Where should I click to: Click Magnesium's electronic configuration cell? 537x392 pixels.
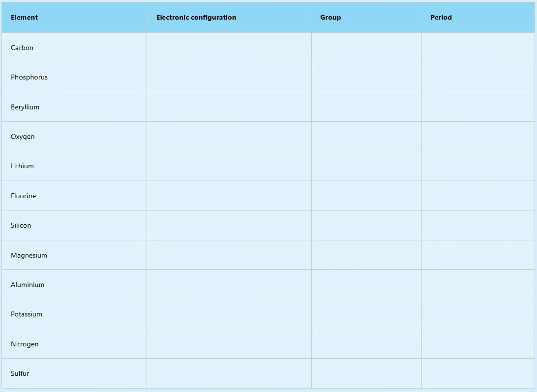pos(229,255)
